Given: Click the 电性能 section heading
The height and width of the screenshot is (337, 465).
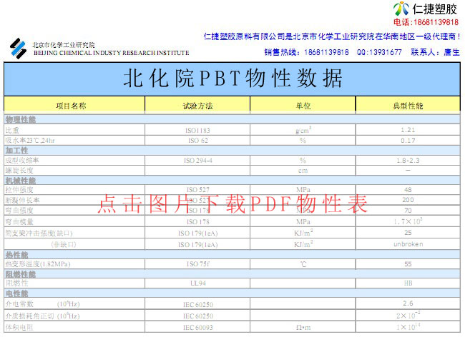Looking at the screenshot, I should [16, 293].
